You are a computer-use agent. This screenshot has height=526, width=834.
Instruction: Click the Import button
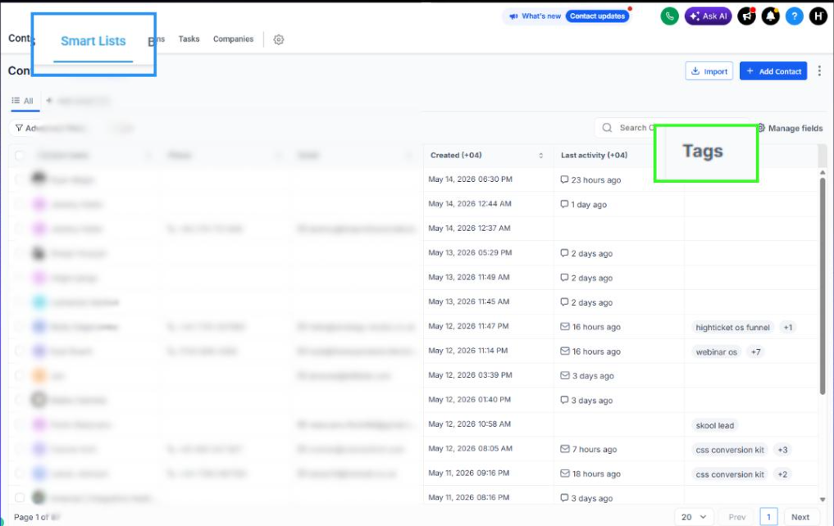709,71
